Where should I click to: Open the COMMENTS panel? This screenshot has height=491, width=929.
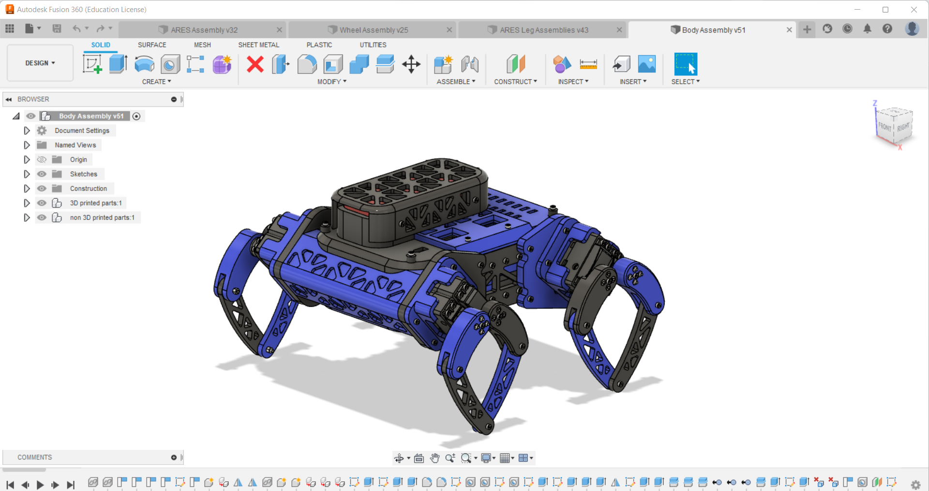click(34, 457)
